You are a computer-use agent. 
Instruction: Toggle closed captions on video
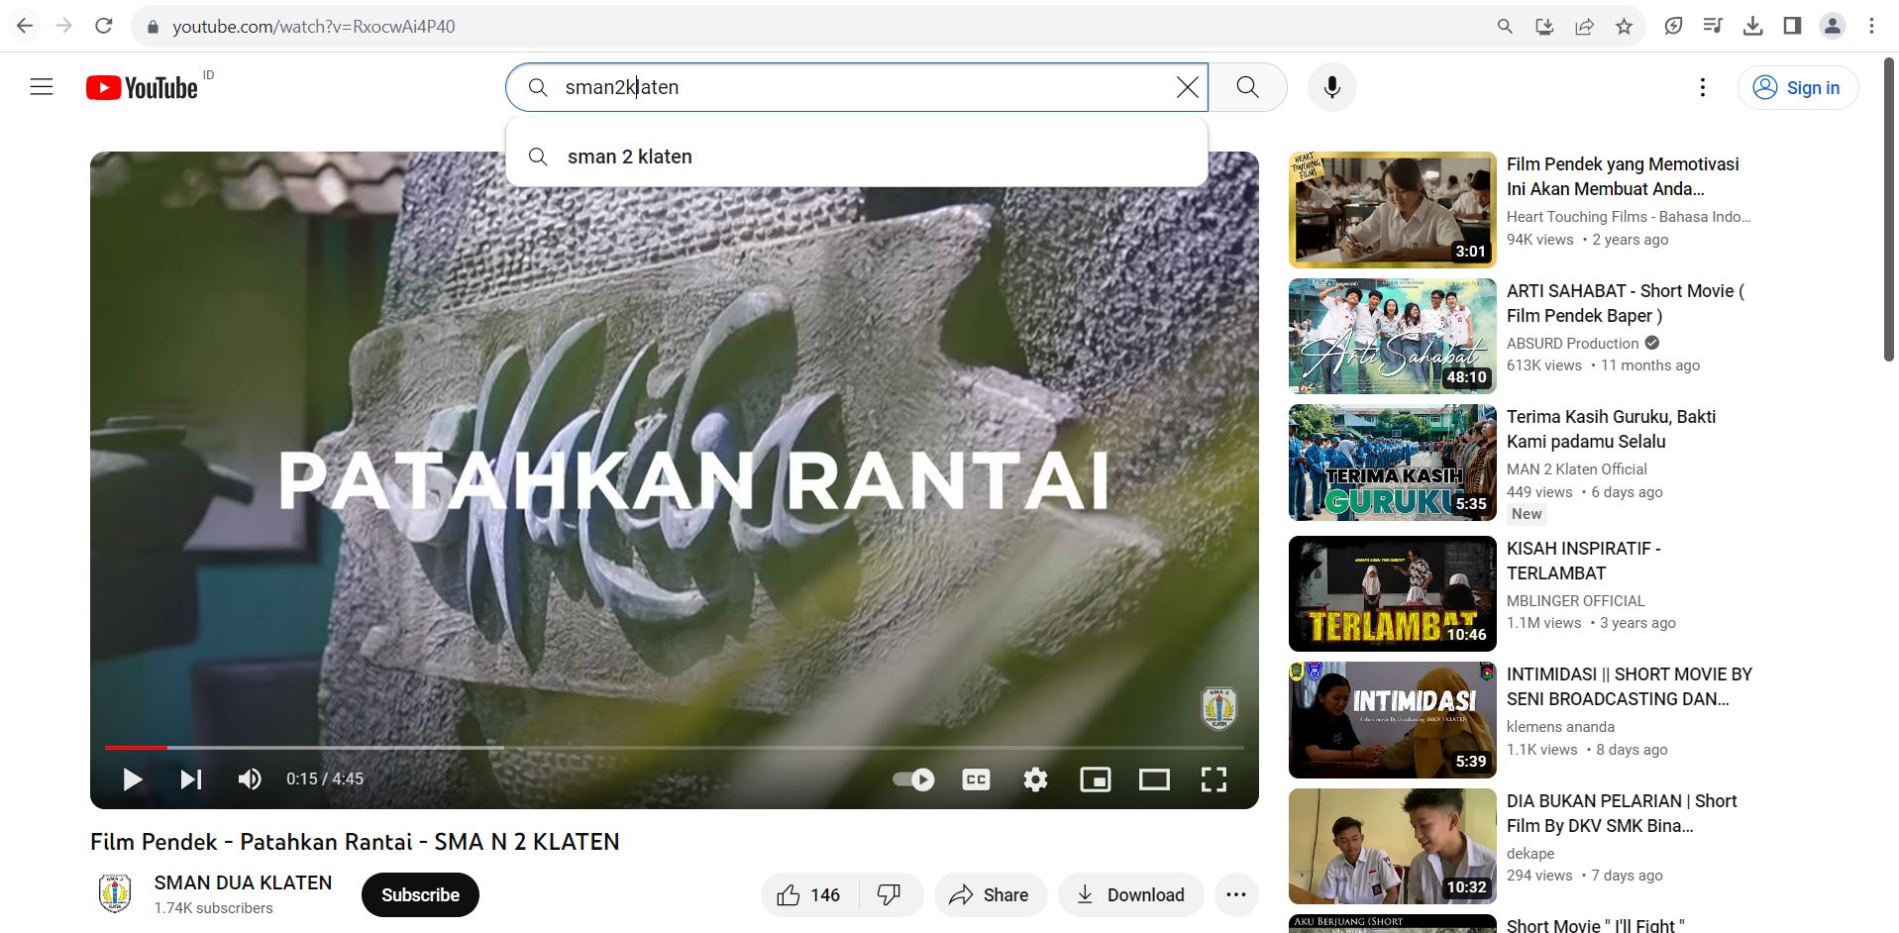click(976, 779)
